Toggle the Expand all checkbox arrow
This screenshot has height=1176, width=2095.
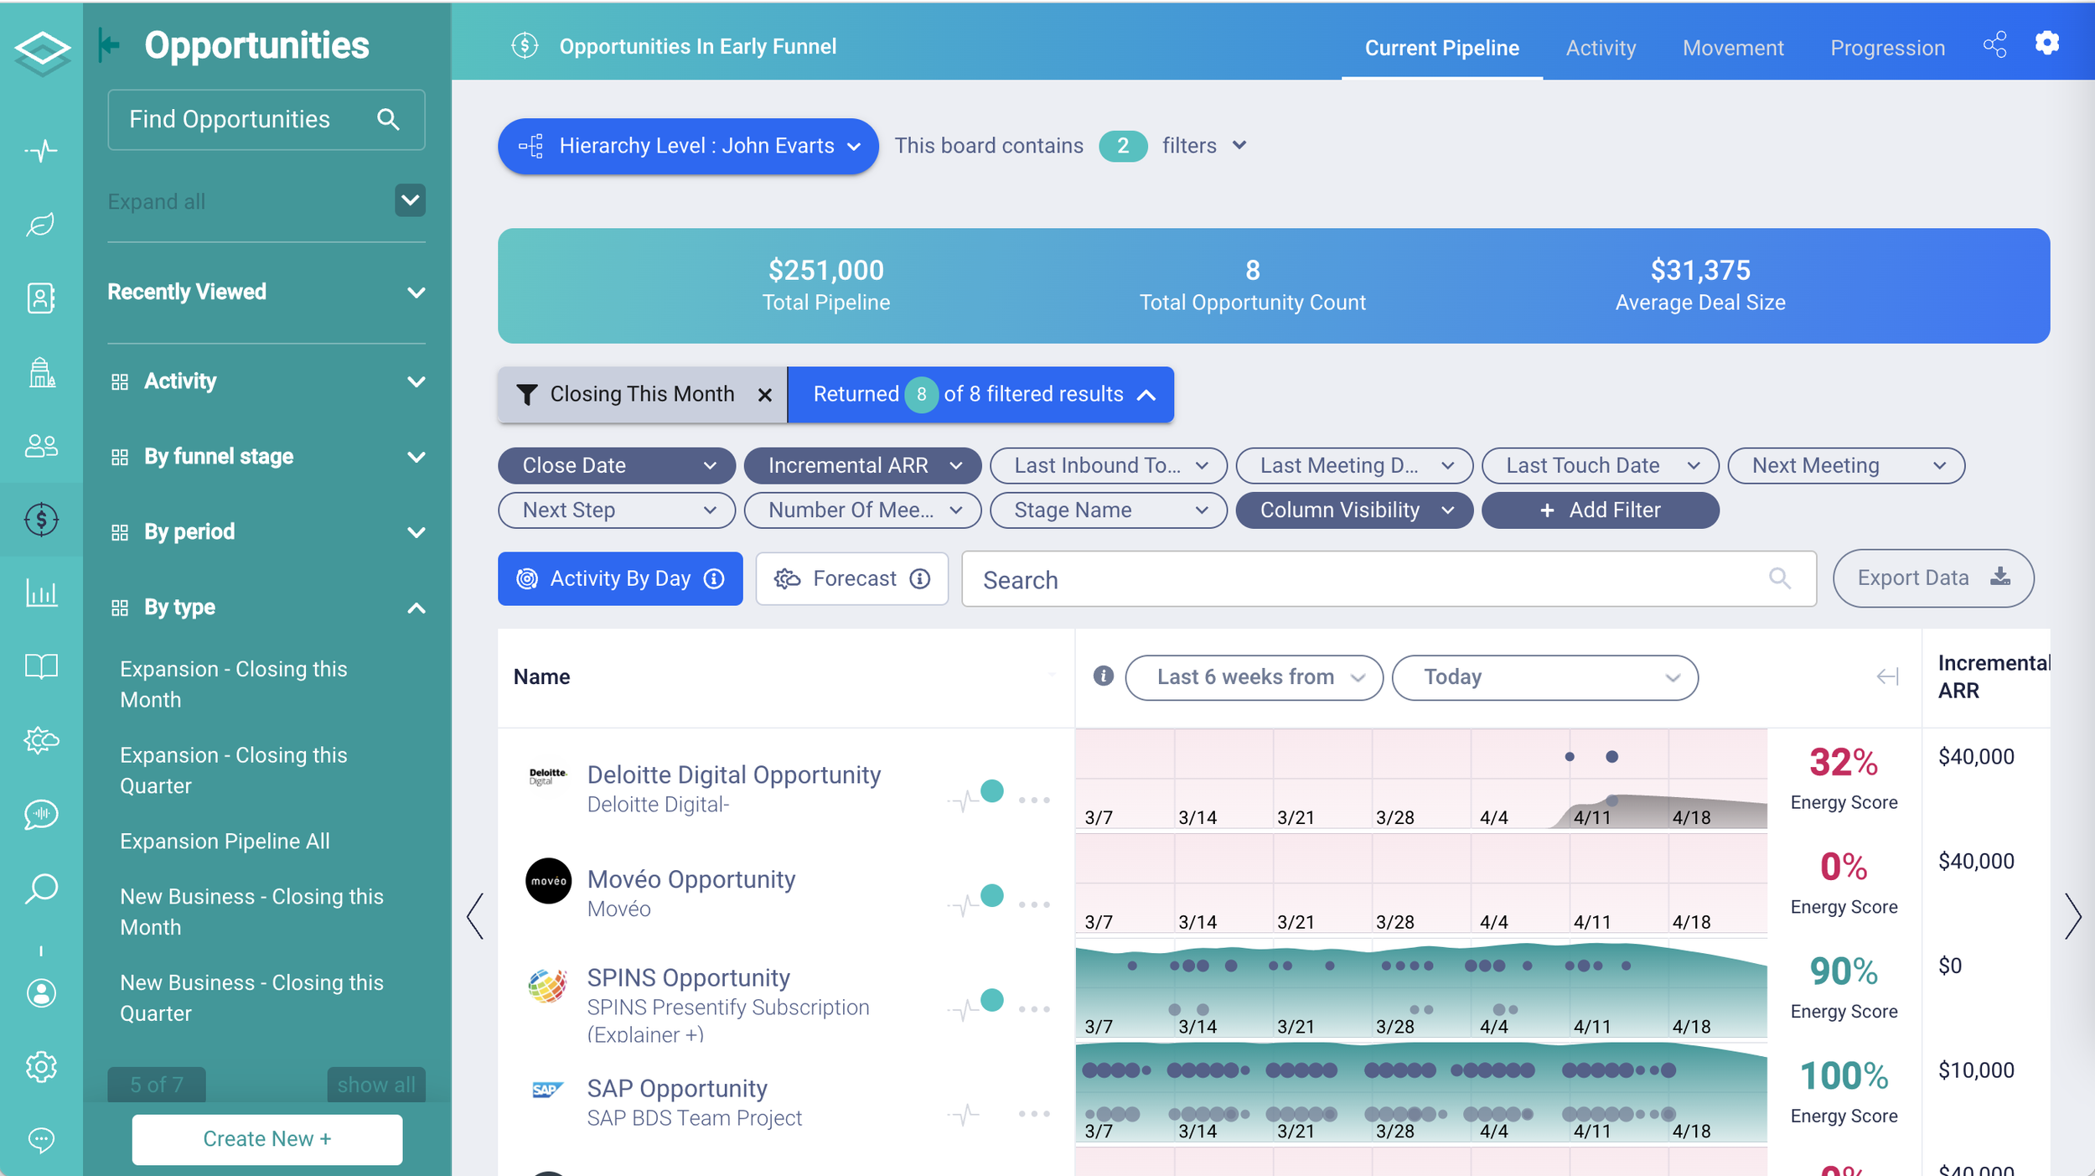pos(410,200)
